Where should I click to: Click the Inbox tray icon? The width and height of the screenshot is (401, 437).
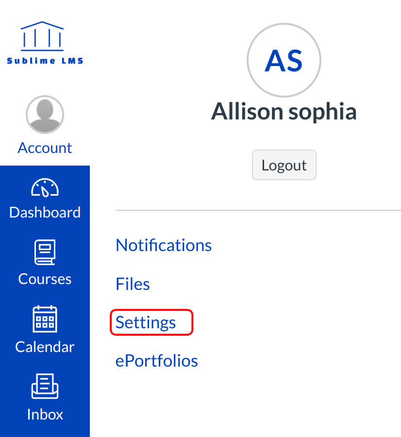[45, 387]
